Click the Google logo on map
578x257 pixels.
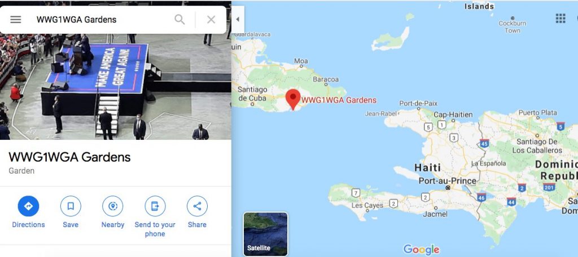coord(421,249)
